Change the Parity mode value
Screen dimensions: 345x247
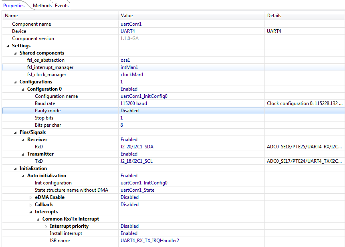[129, 111]
